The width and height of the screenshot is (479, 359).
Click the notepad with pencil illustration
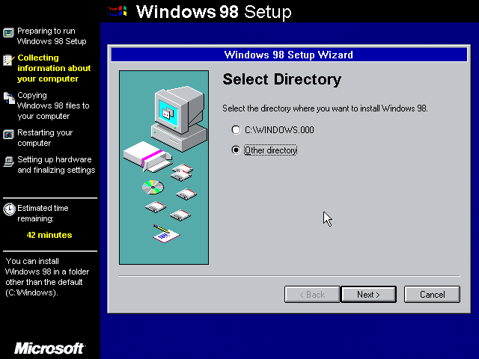[x=166, y=234]
